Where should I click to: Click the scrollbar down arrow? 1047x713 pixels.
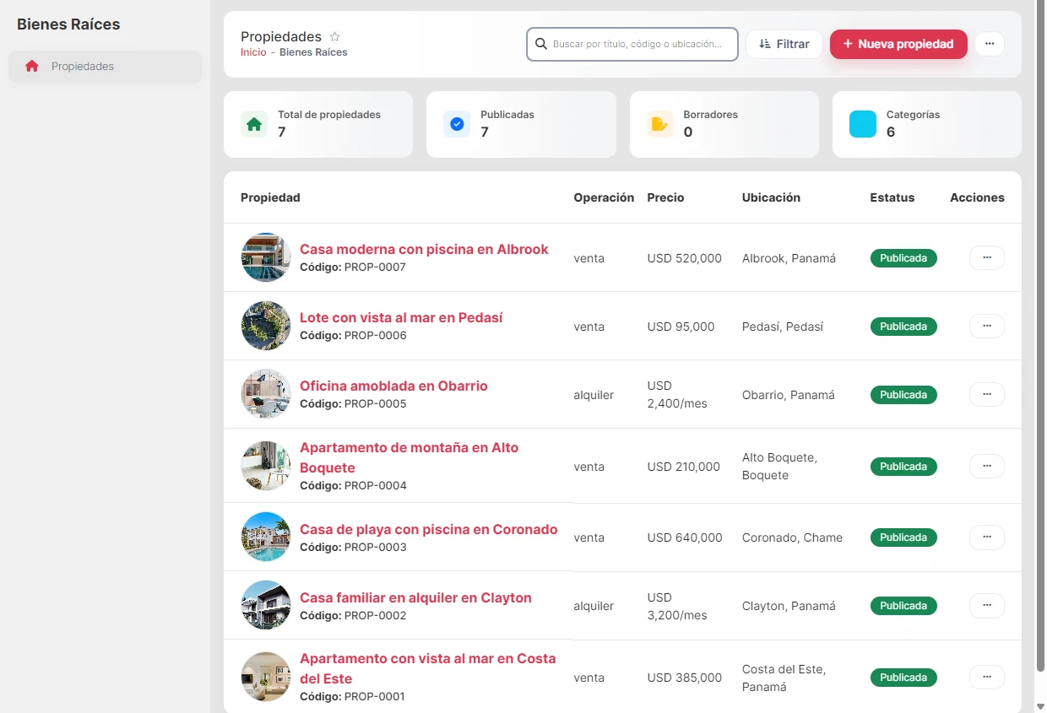(1040, 706)
